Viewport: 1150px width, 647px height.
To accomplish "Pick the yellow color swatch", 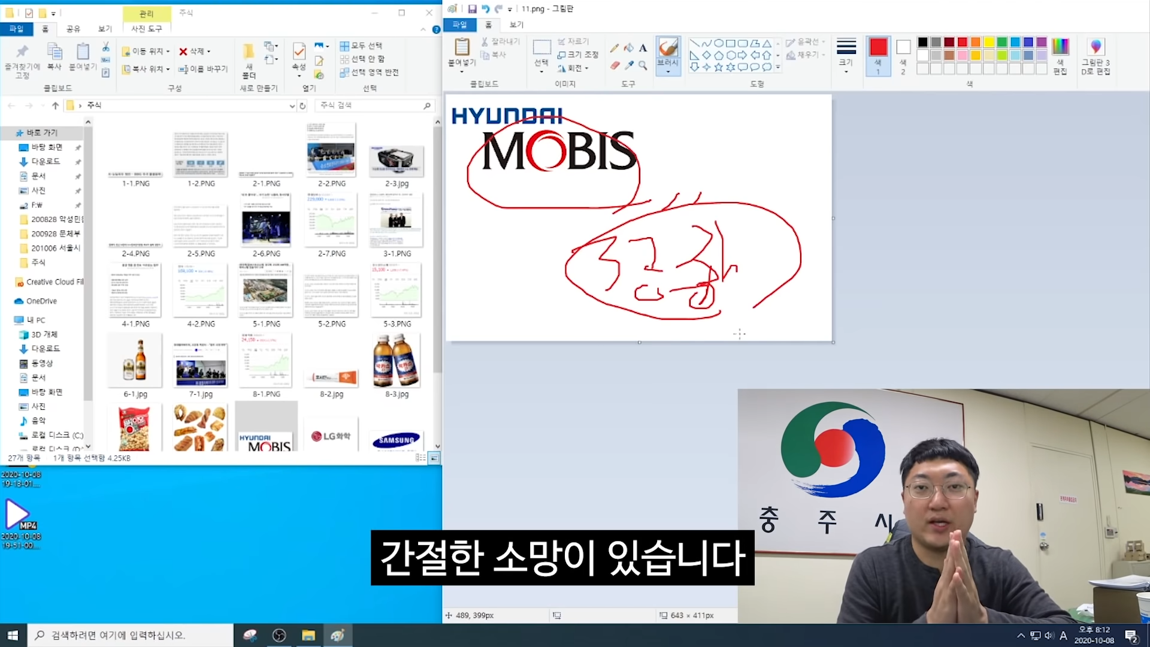I will 989,42.
